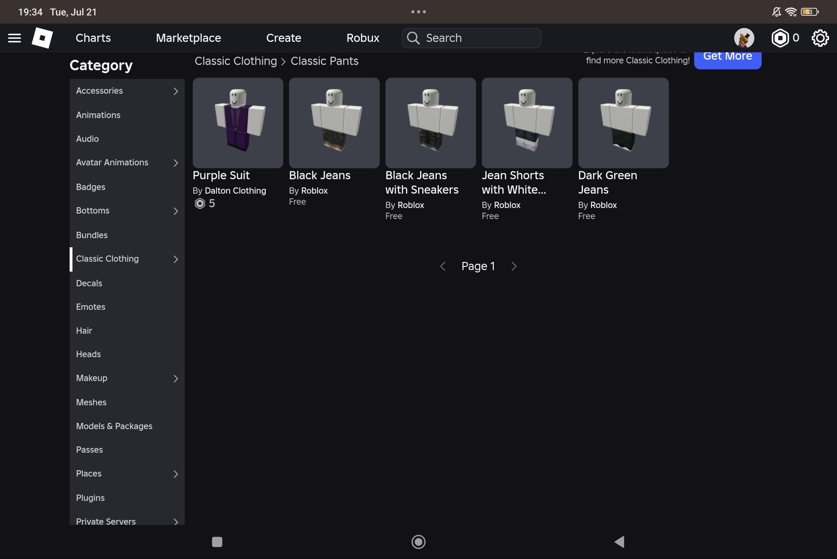
Task: Go to next page arrow
Action: pos(514,266)
